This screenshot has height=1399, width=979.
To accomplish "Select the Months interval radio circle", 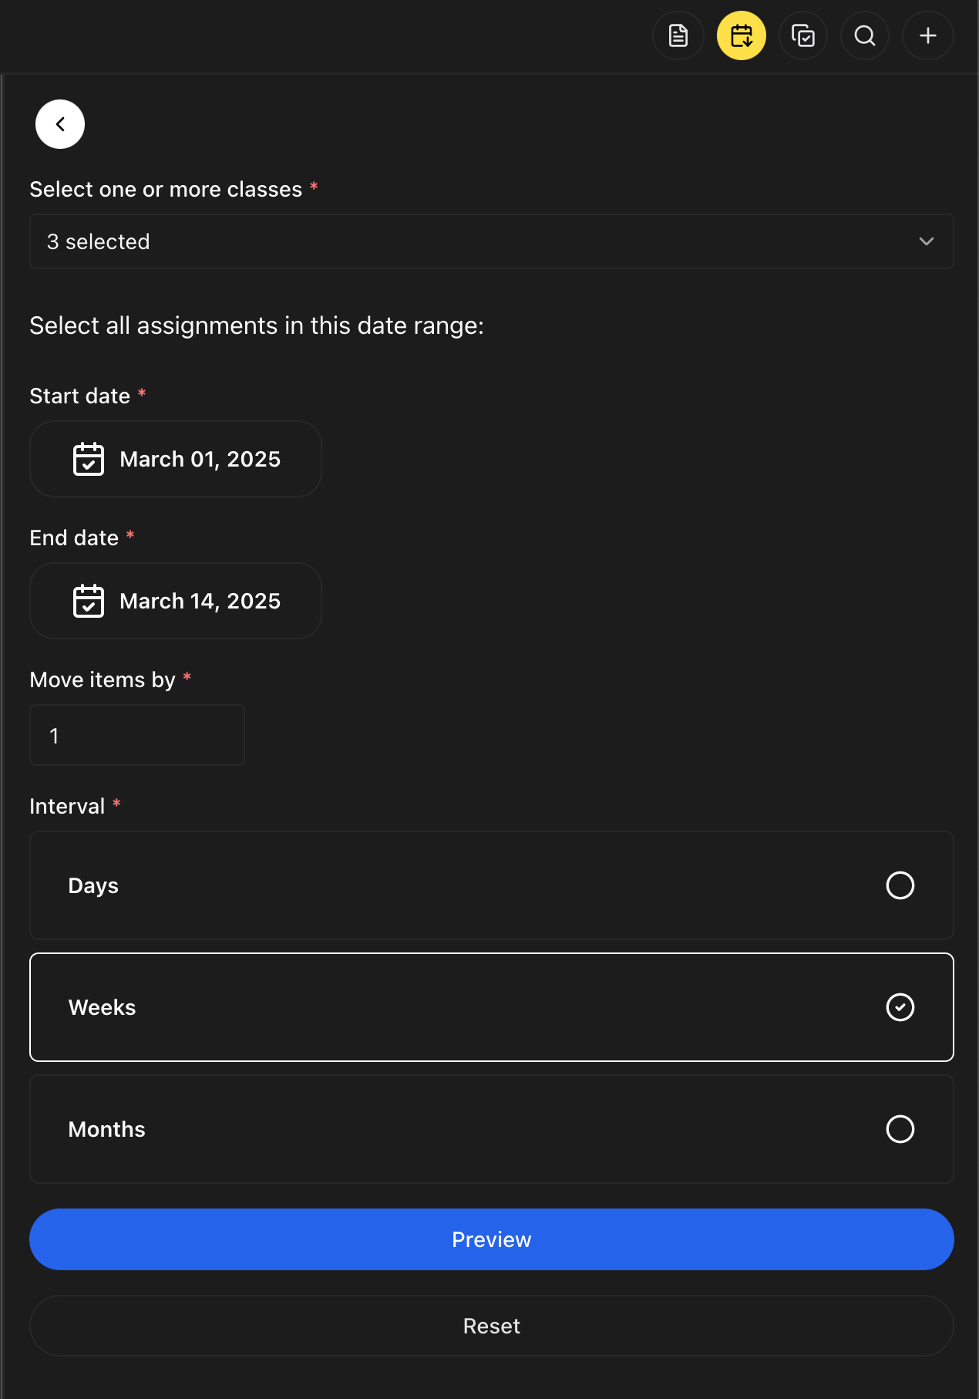I will tap(900, 1129).
